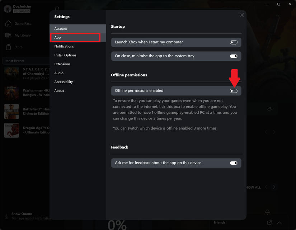The height and width of the screenshot is (230, 296).
Task: Collapse the Friends panel chevron
Action: [x=279, y=222]
